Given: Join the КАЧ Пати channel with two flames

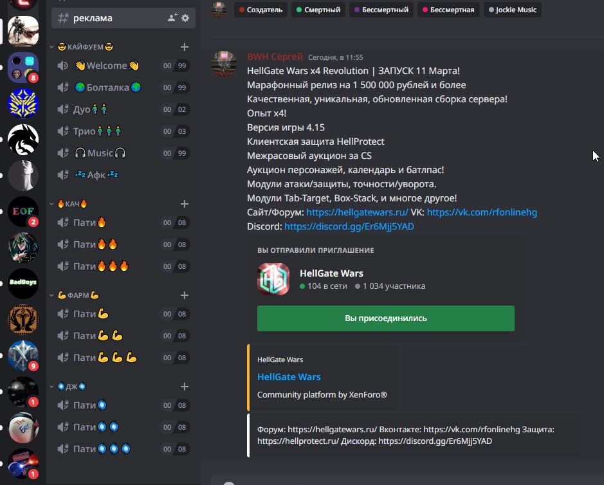Looking at the screenshot, I should [124, 244].
